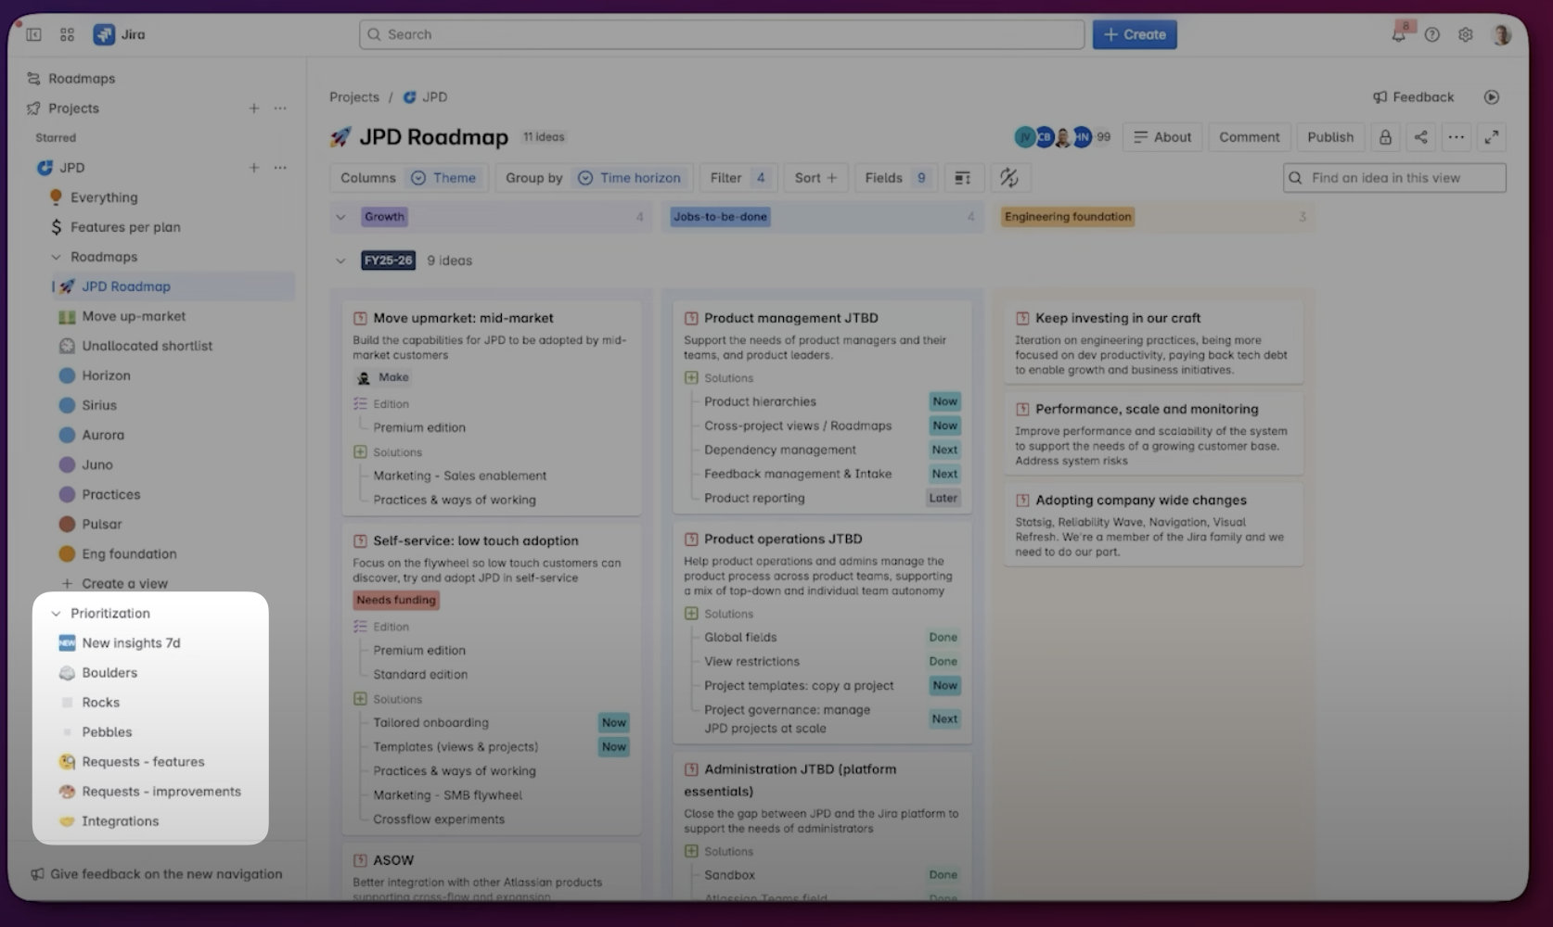Open more view options with the ellipsis icon

pyautogui.click(x=1456, y=136)
